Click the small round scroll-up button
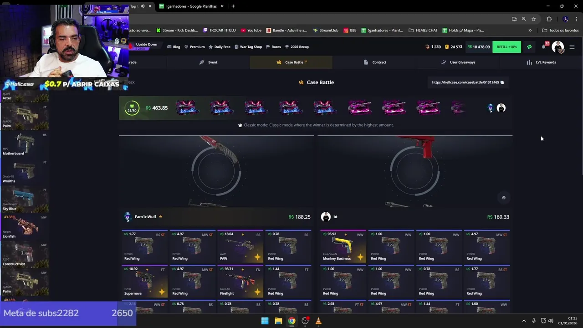The width and height of the screenshot is (583, 328). point(504,198)
